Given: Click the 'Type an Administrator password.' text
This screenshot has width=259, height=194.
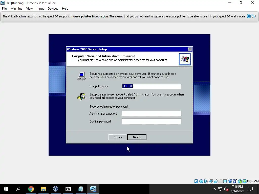Looking at the screenshot, I should point(109,107).
